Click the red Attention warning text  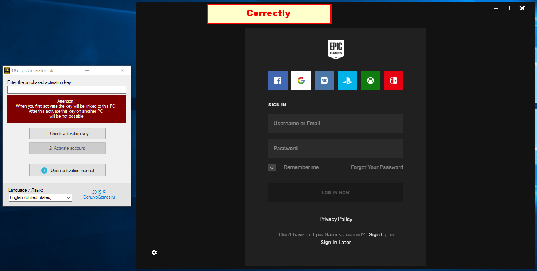66,109
